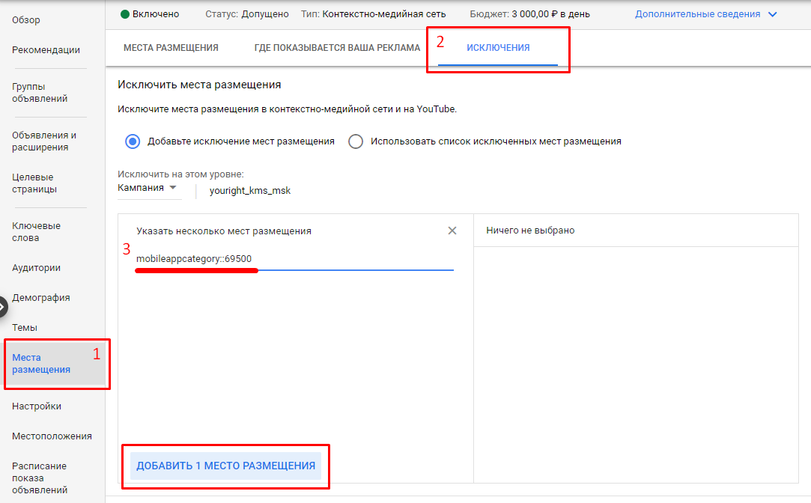Switch to the 'Исключения' tab

(x=498, y=48)
